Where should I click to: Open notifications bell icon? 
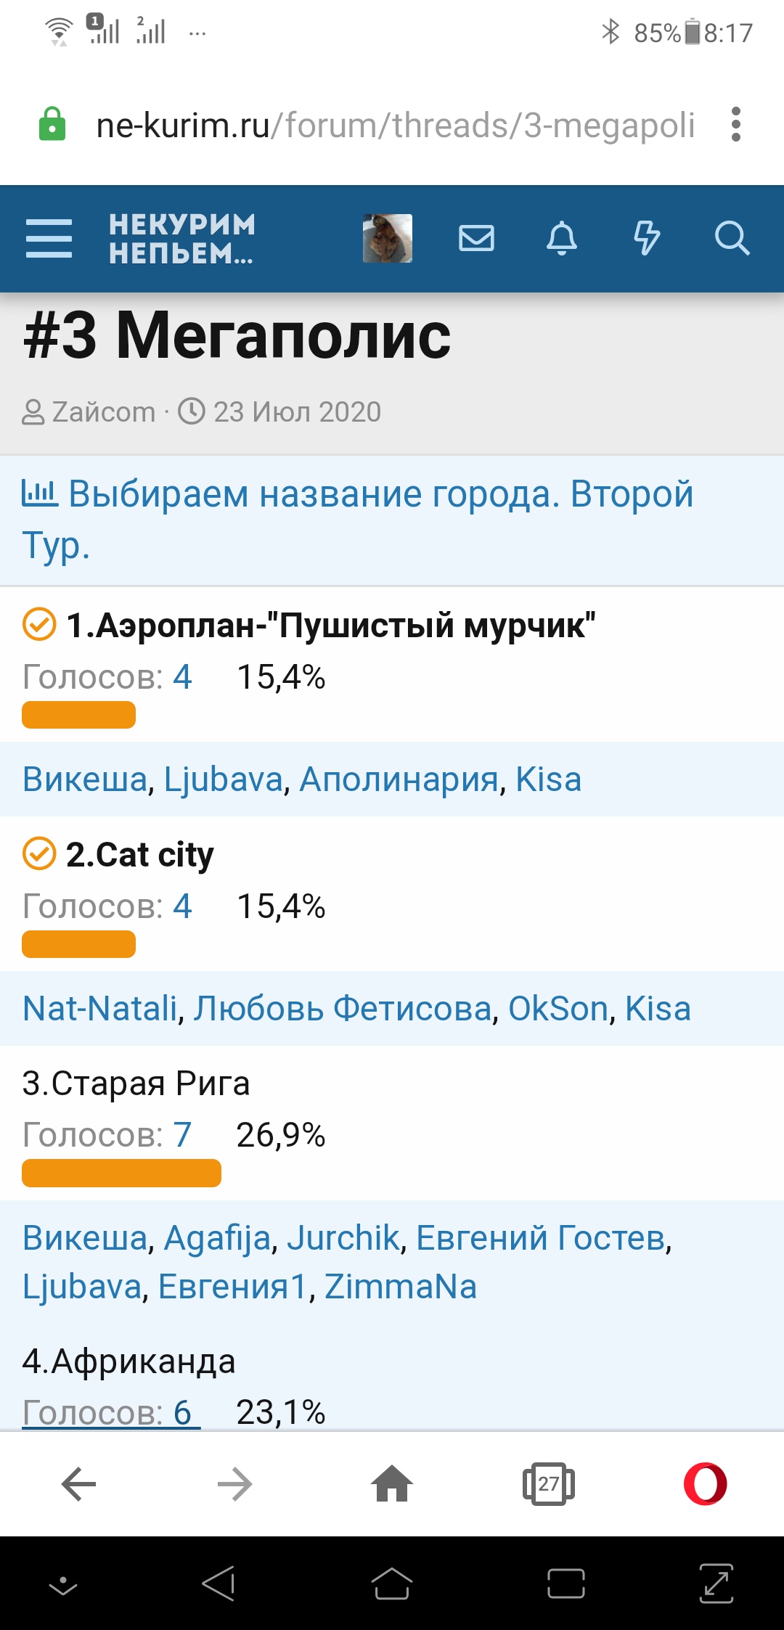(x=561, y=238)
